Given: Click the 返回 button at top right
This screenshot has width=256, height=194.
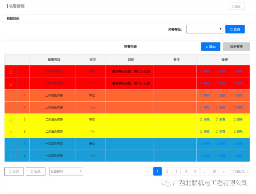Looking at the screenshot, I should click(236, 6).
